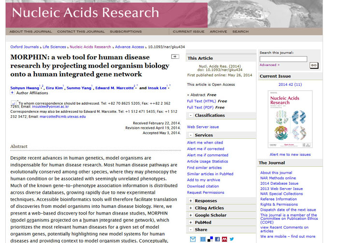Open Similar articles in PubMed
Viewport: 338px width, 243px height.
click(210, 174)
